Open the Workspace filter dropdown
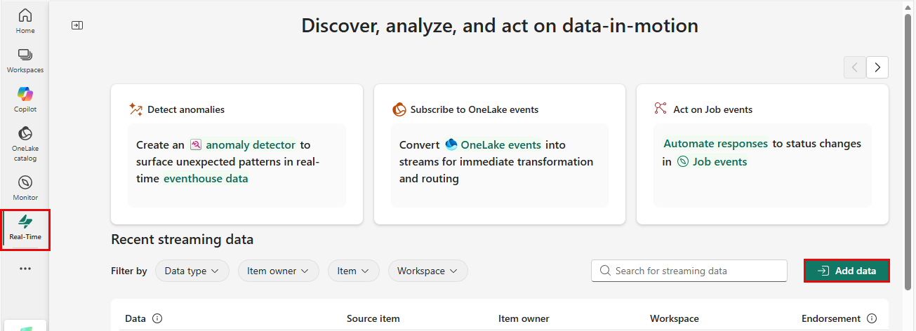916x331 pixels. 427,271
